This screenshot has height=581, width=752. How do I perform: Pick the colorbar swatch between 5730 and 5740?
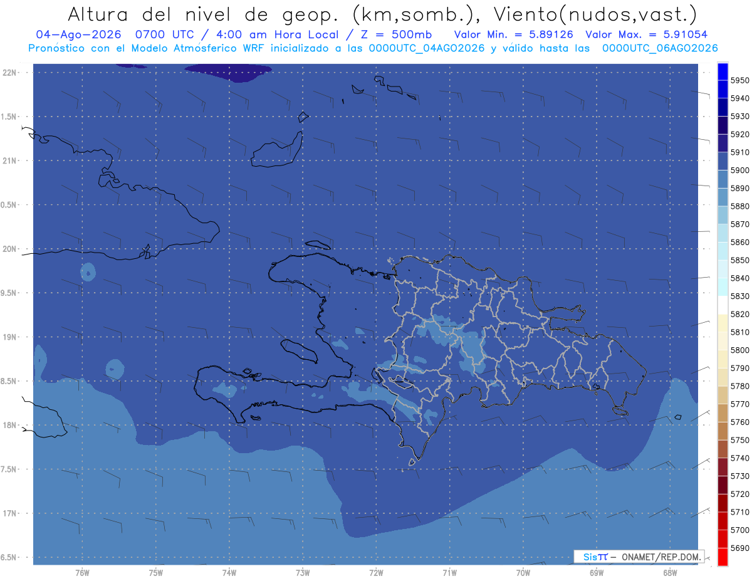(723, 467)
